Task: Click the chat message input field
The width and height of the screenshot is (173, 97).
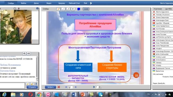Action: (12, 85)
